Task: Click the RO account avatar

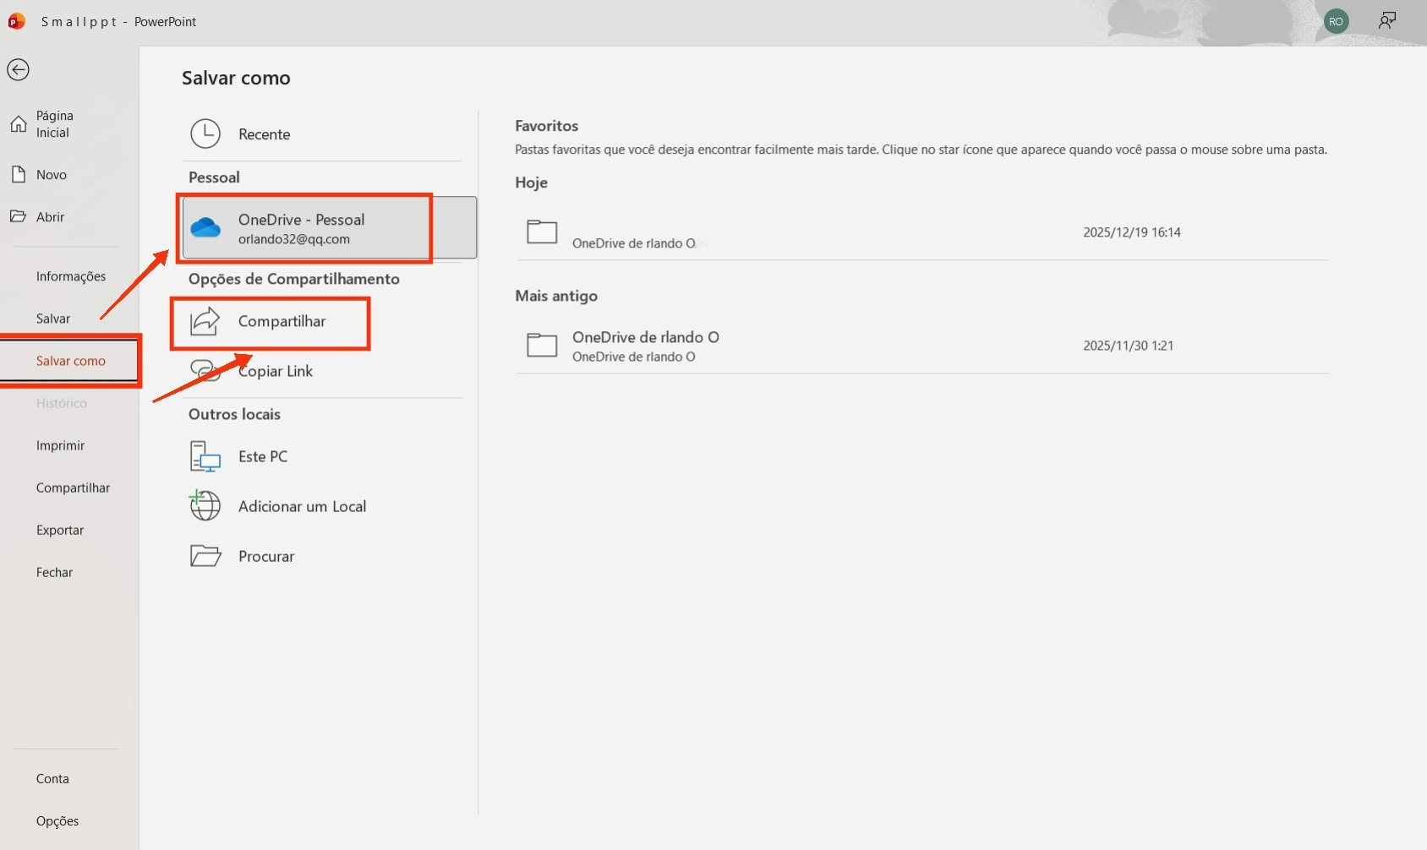Action: point(1337,21)
